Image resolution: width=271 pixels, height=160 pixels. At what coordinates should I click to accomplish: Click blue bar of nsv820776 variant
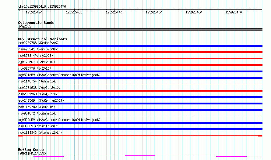(x=140, y=71)
